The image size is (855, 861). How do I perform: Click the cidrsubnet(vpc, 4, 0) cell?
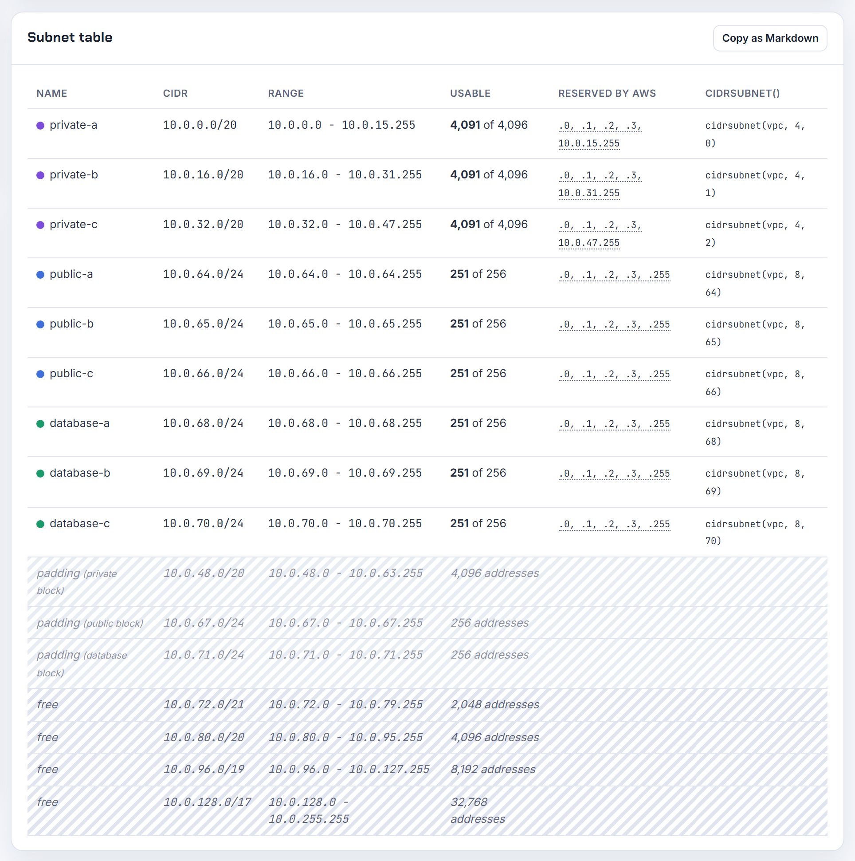[x=755, y=134]
